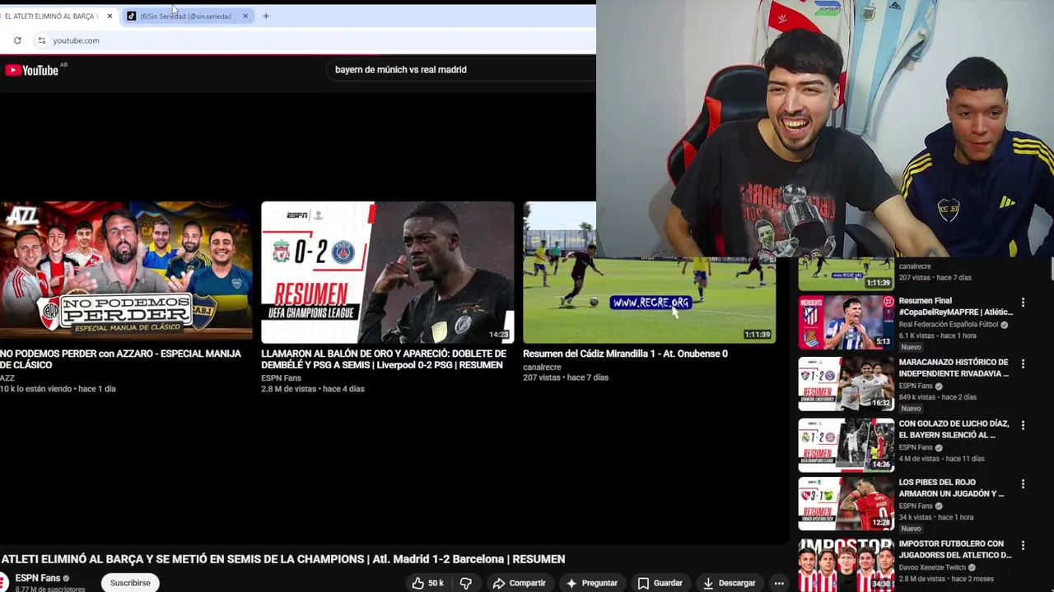Switch to the Sin Seriedad tab
The image size is (1054, 592).
(x=187, y=16)
